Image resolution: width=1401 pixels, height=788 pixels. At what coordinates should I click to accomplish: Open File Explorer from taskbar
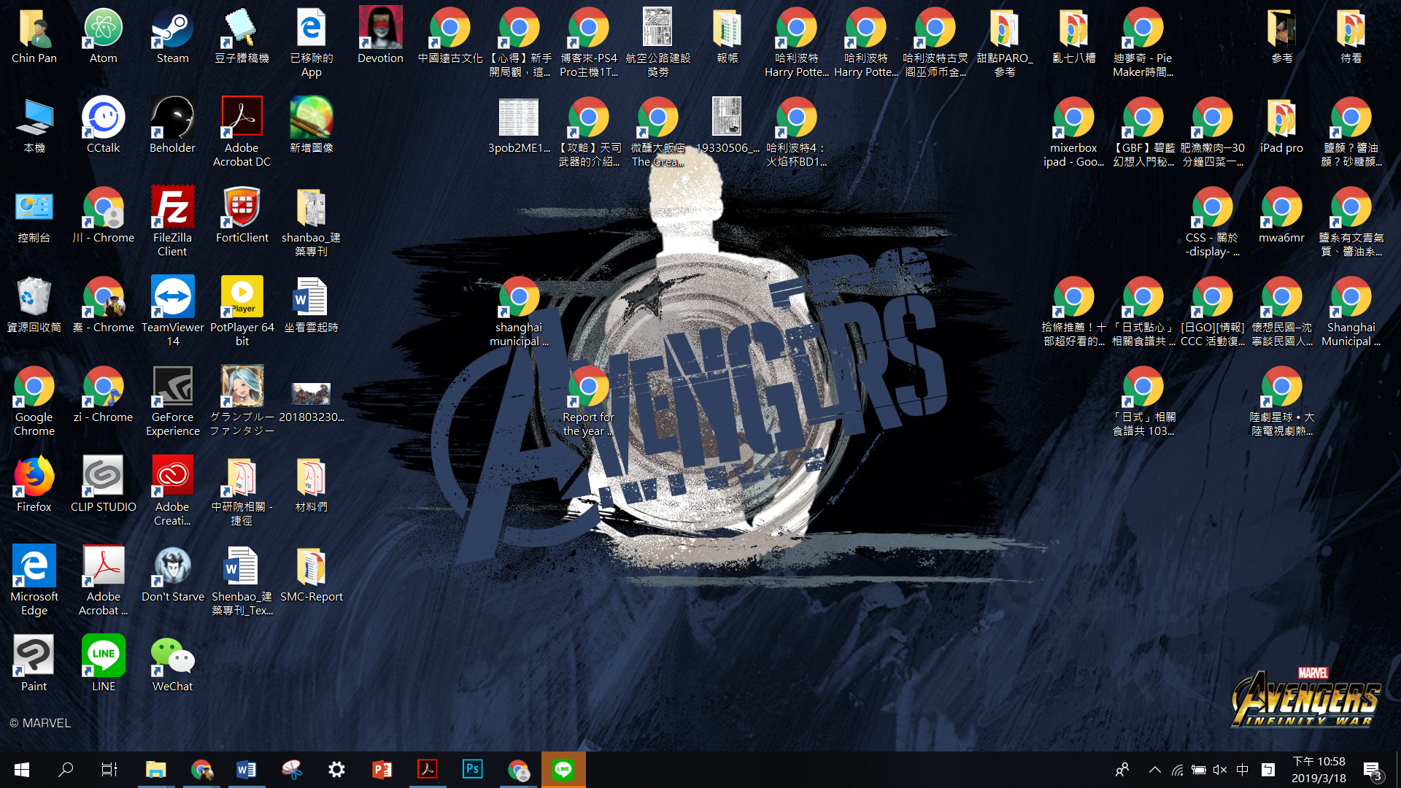coord(155,769)
